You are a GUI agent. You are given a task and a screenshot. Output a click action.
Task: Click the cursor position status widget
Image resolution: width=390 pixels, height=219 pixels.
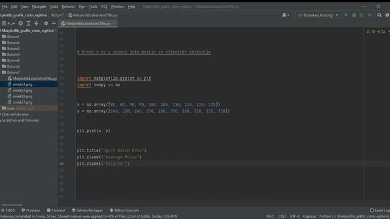(271, 217)
